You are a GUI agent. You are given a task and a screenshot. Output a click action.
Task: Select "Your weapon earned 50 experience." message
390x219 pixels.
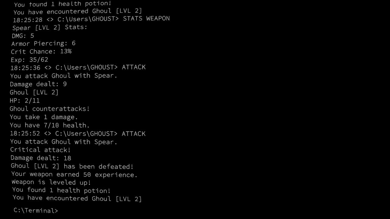[75, 175]
